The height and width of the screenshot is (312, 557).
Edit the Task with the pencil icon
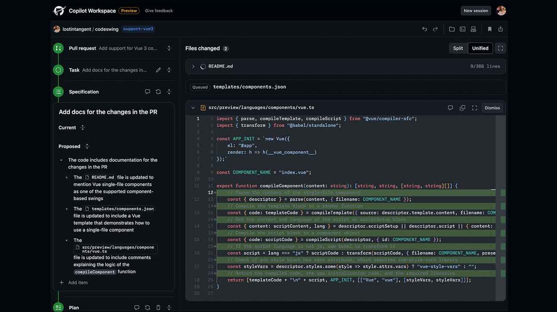coord(158,70)
